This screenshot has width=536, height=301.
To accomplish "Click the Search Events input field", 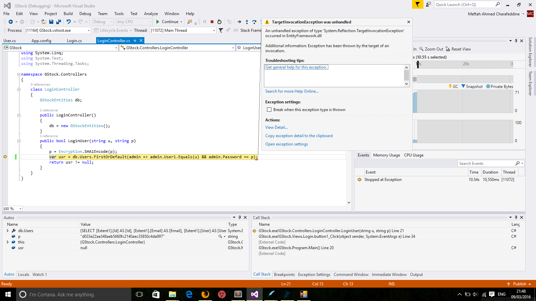I will click(x=486, y=164).
